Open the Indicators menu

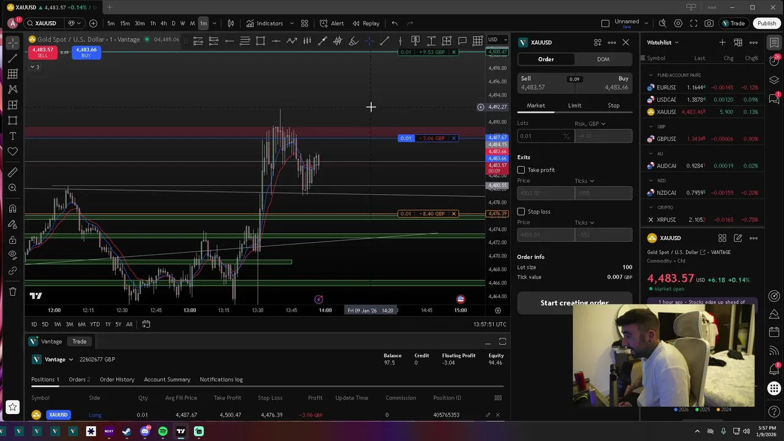265,23
